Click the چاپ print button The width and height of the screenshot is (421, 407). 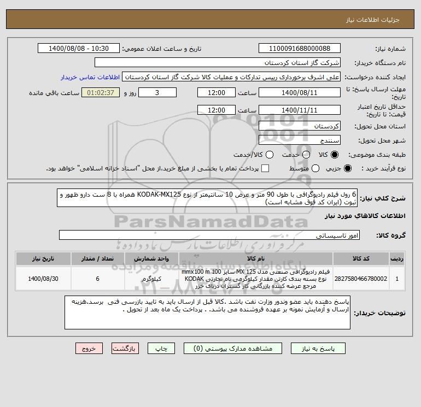pos(161,349)
